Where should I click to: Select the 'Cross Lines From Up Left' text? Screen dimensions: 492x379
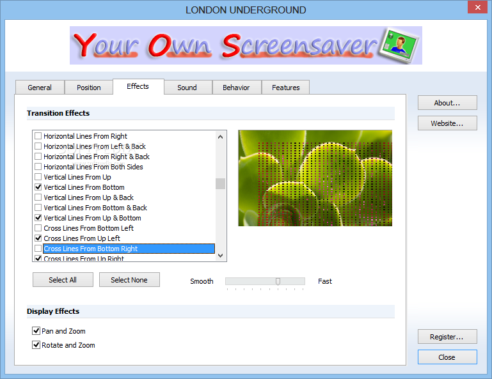82,238
